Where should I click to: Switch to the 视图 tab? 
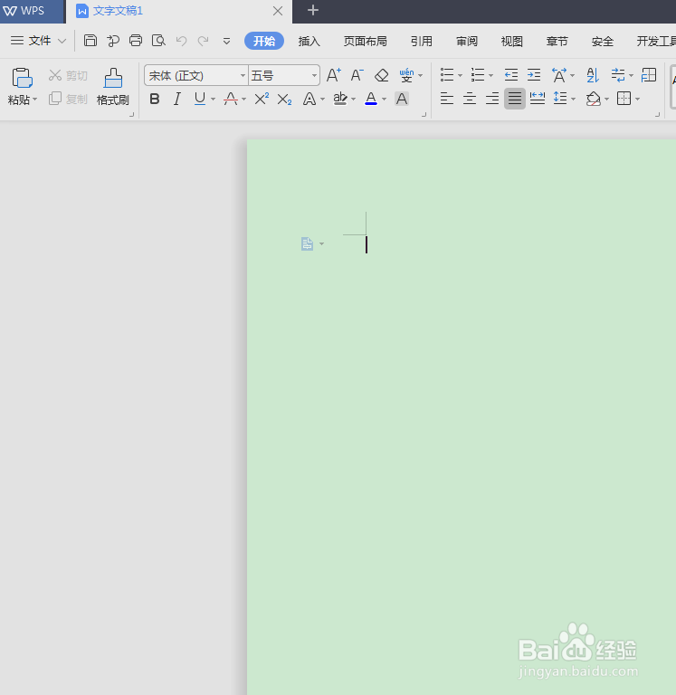[x=512, y=42]
